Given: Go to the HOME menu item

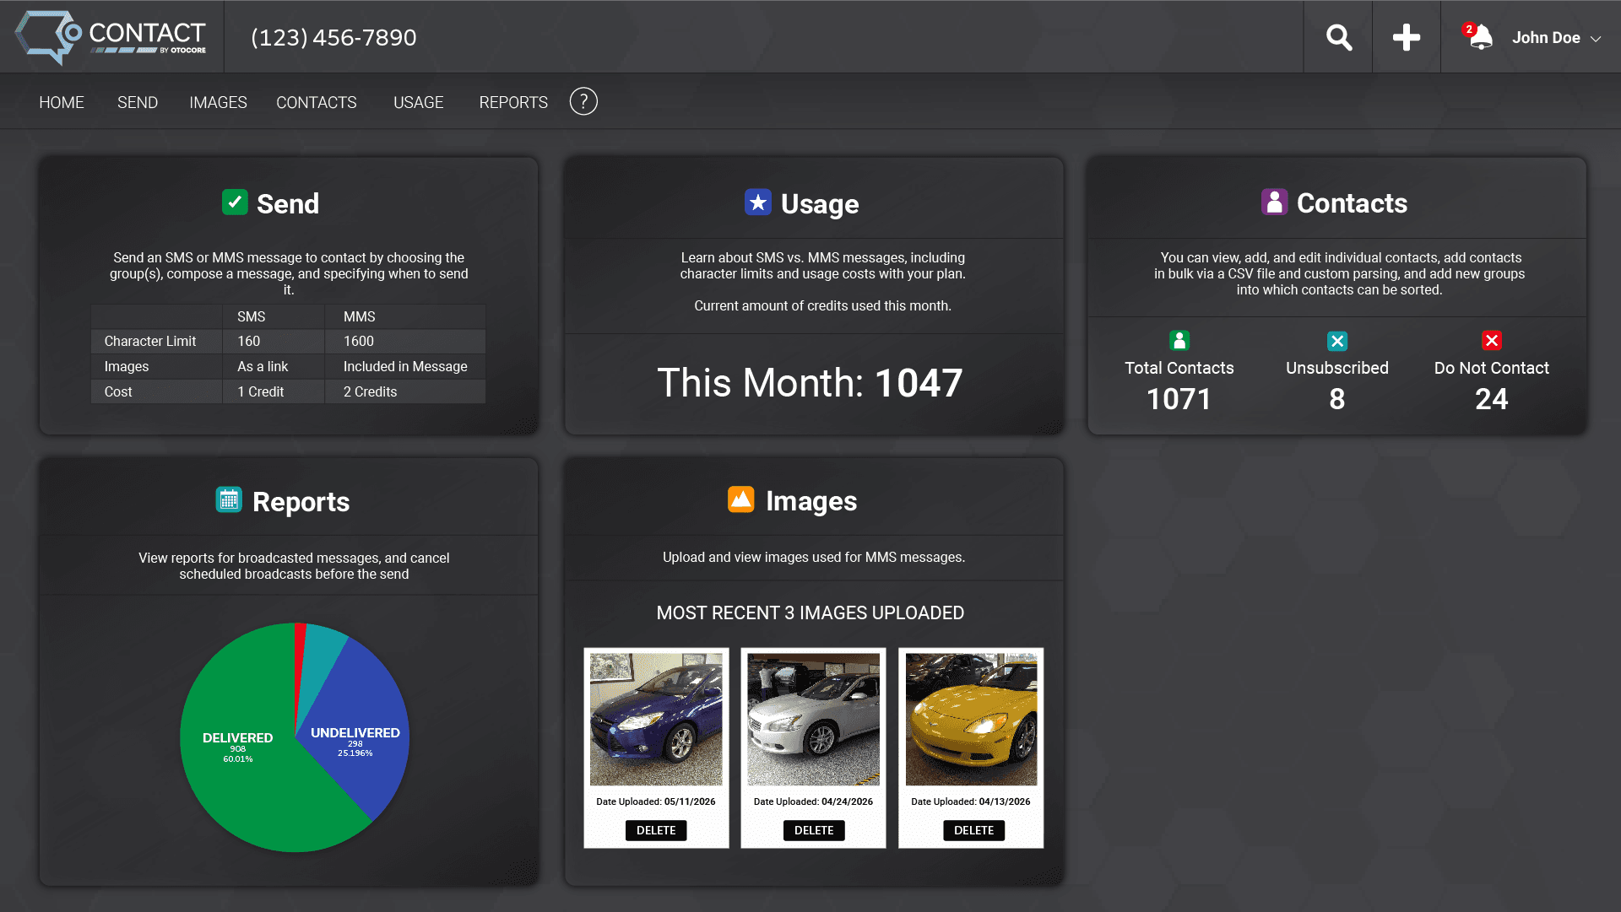Looking at the screenshot, I should tap(62, 102).
